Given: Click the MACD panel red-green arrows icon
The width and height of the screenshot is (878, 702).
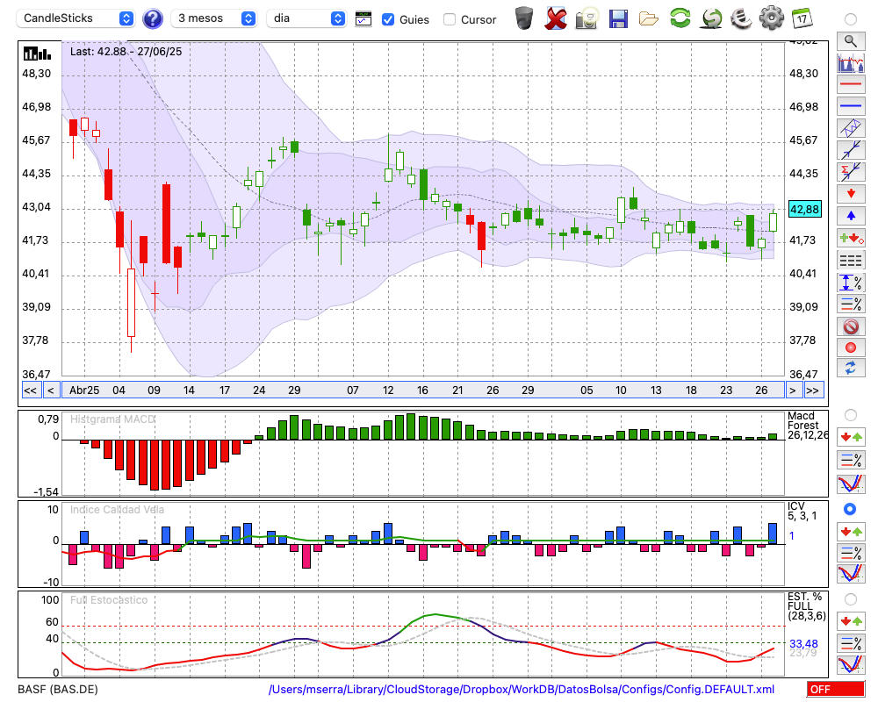Looking at the screenshot, I should click(x=851, y=437).
